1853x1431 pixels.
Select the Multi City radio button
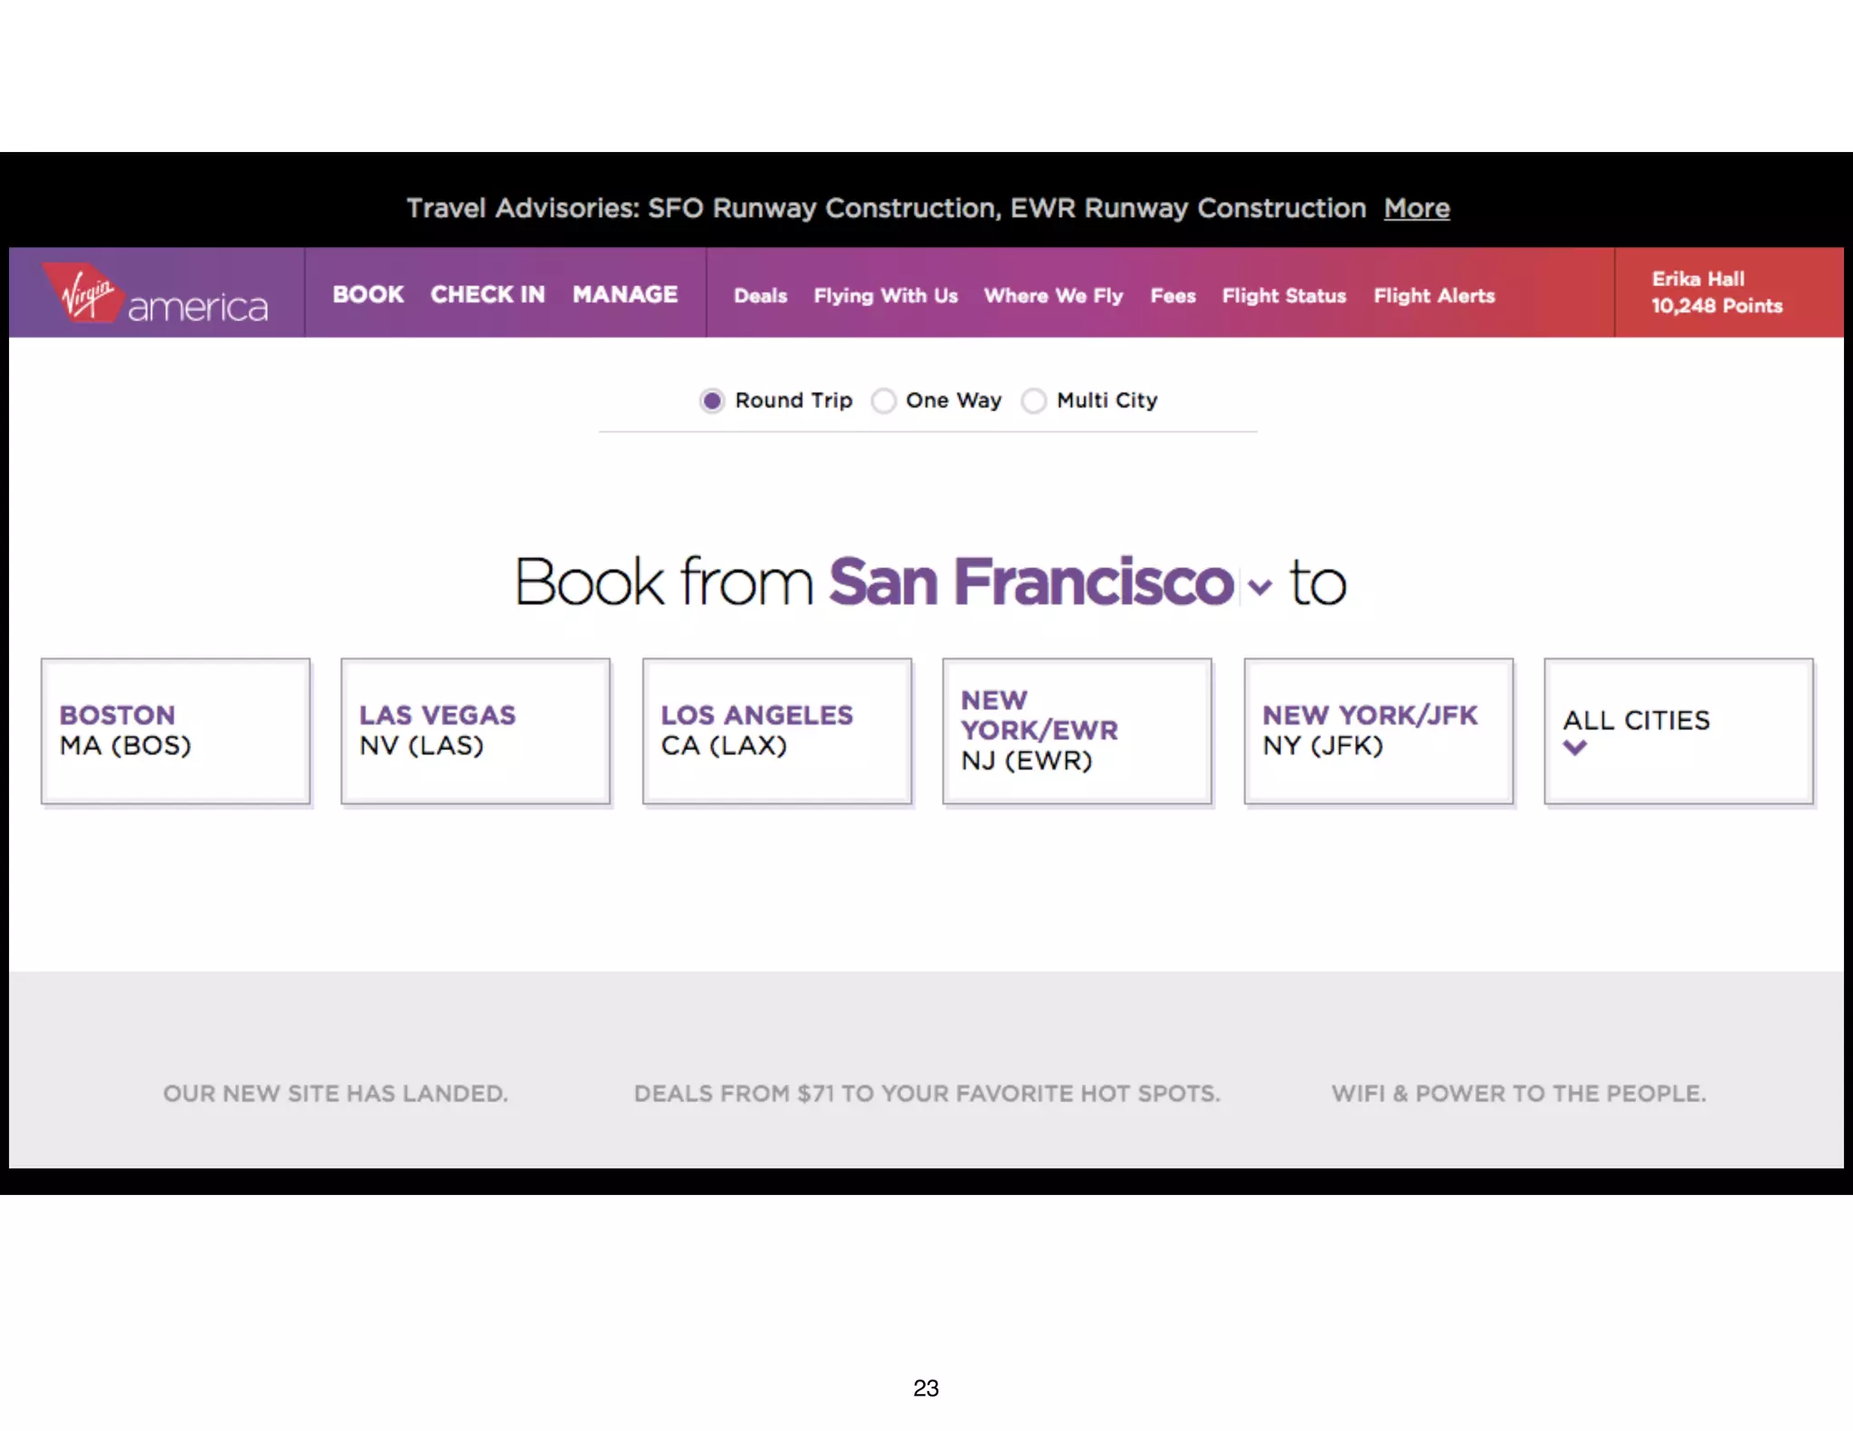click(1034, 401)
